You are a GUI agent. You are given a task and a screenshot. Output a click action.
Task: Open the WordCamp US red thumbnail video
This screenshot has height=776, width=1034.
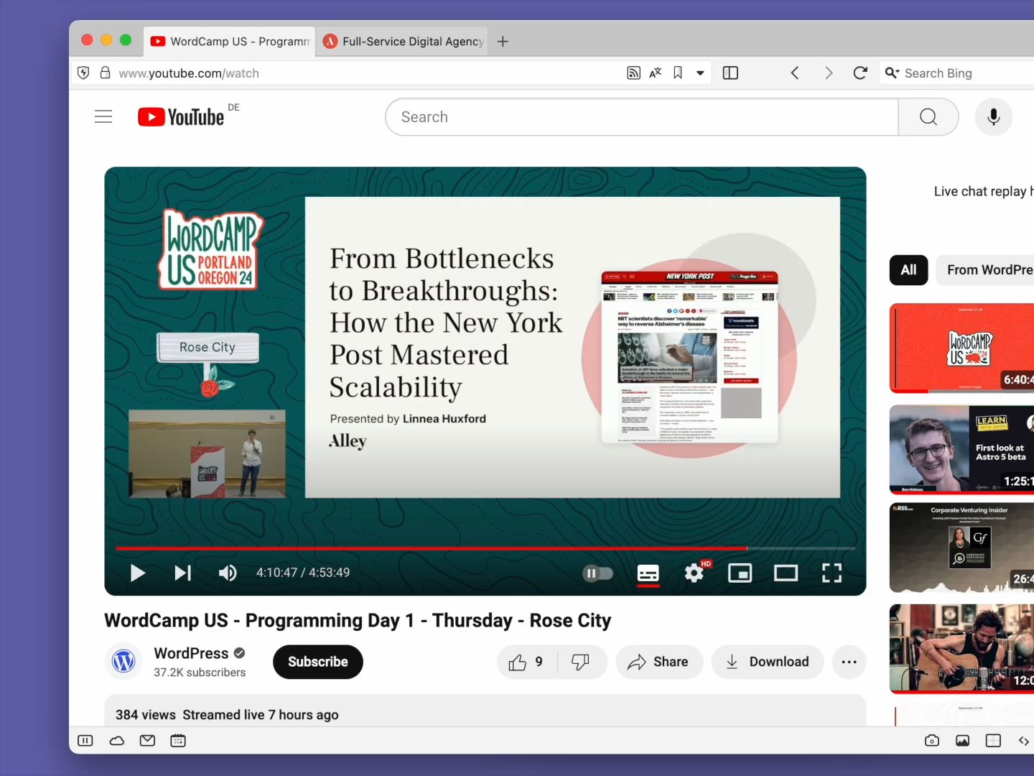pos(961,348)
